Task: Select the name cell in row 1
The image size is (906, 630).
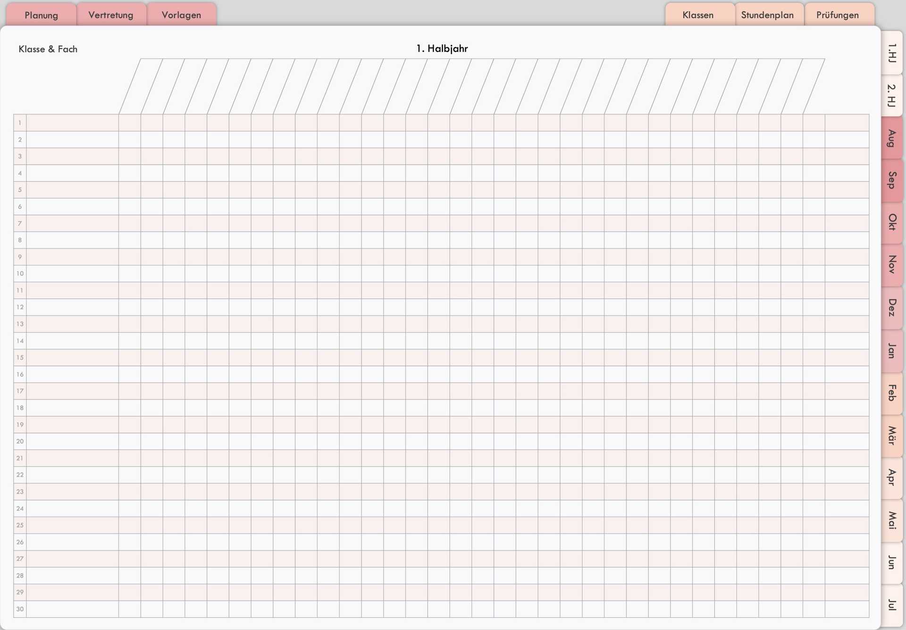Action: [x=72, y=123]
